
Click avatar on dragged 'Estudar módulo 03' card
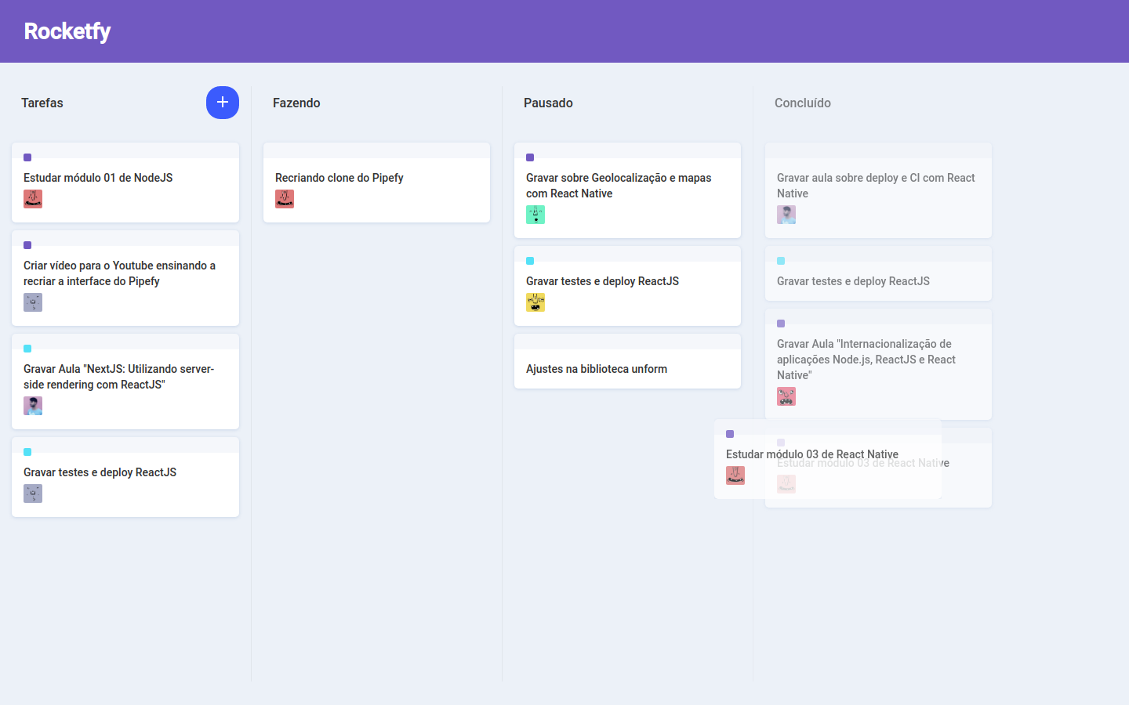coord(735,475)
